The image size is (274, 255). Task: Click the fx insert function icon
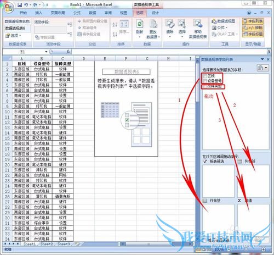(68, 52)
